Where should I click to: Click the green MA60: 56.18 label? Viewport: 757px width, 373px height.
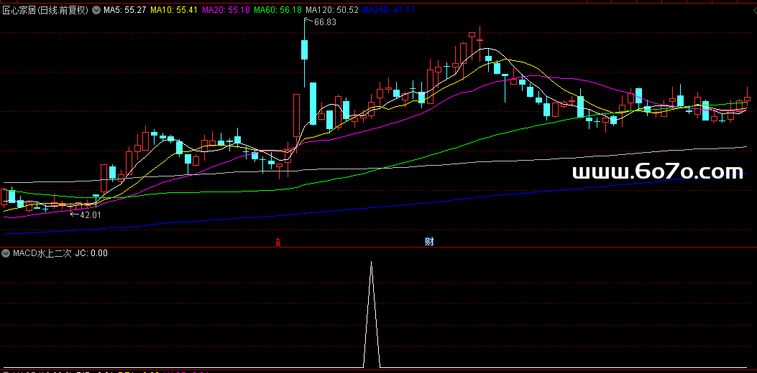(x=277, y=11)
